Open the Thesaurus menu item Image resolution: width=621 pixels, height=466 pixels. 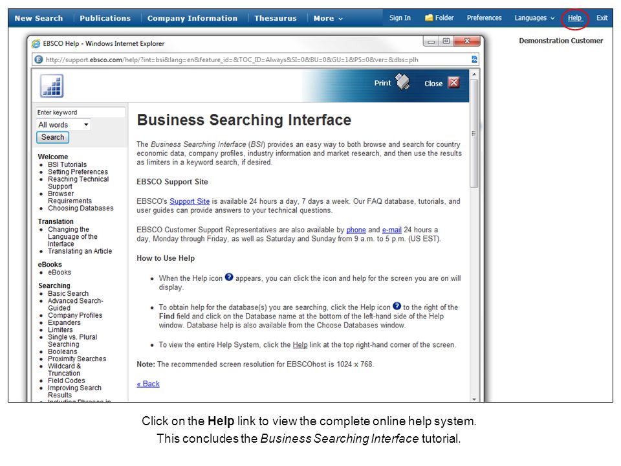276,18
